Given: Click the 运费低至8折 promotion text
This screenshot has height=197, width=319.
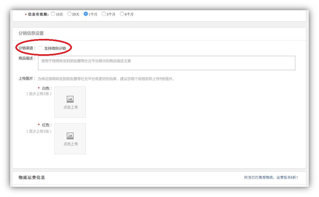Looking at the screenshot, I should [x=287, y=178].
